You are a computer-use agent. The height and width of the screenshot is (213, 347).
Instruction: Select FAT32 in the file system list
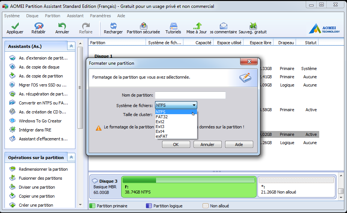click(x=162, y=117)
